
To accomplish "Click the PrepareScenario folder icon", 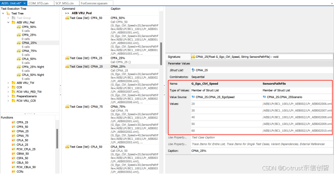I will pos(13,96).
